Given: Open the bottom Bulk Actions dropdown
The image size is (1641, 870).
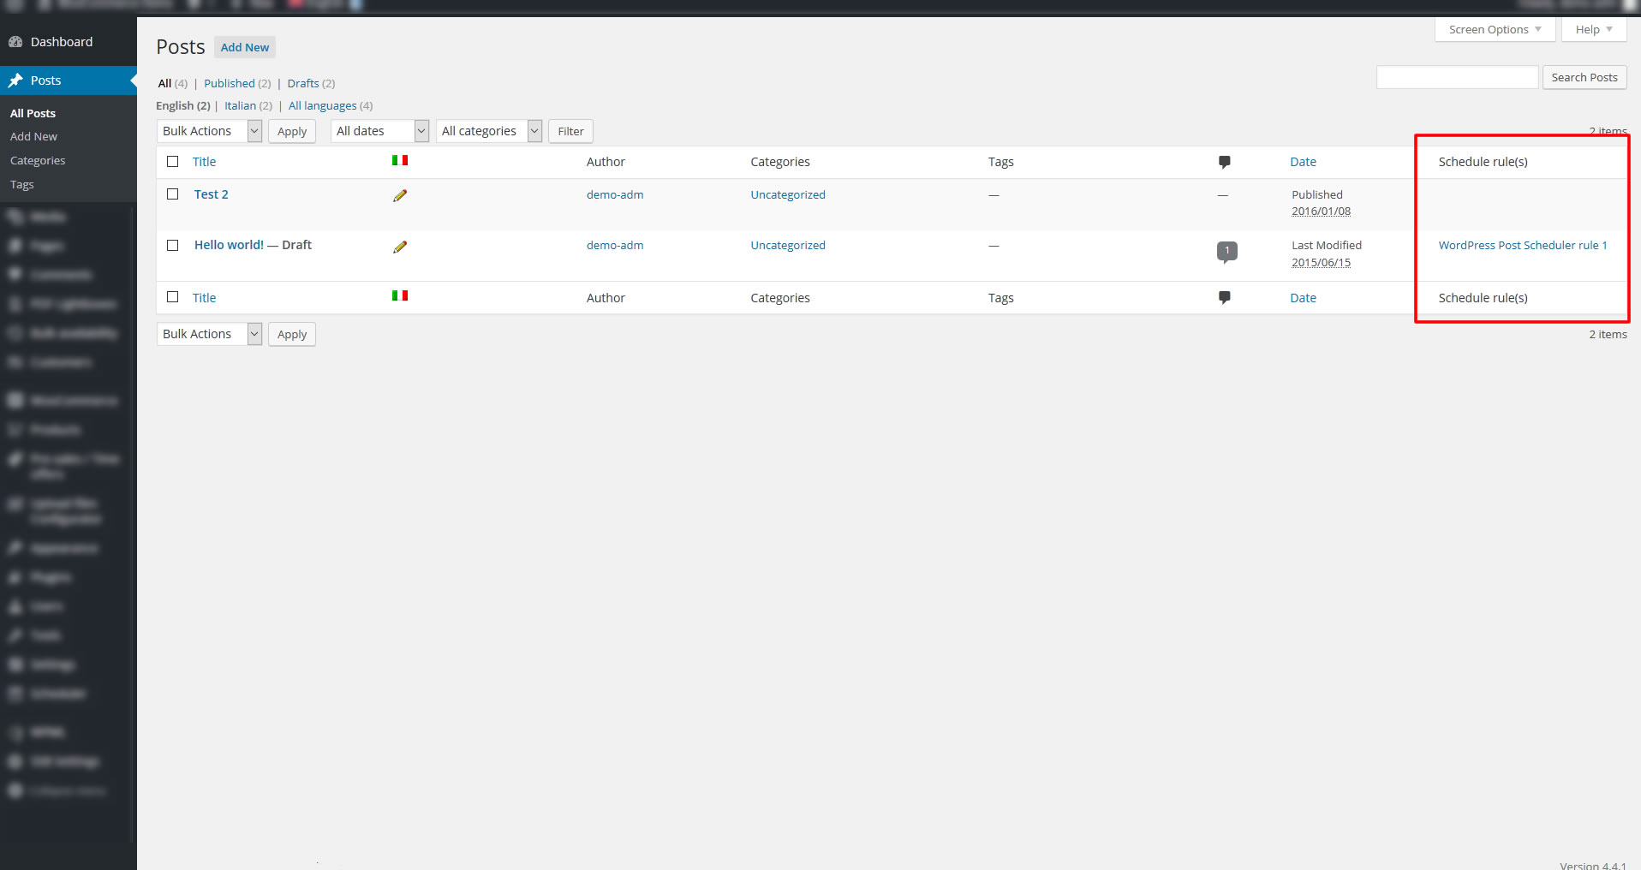Looking at the screenshot, I should pyautogui.click(x=209, y=334).
